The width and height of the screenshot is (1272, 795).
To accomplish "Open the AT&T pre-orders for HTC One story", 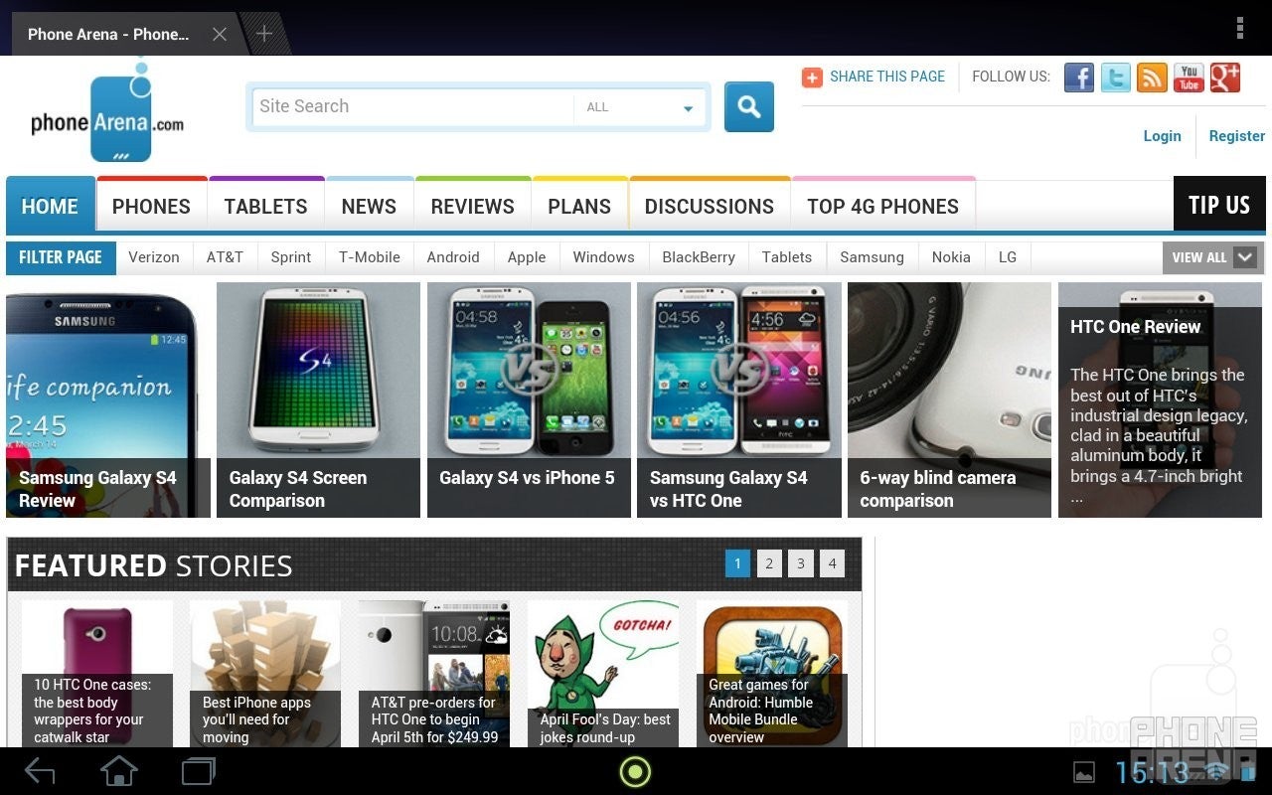I will (x=434, y=674).
